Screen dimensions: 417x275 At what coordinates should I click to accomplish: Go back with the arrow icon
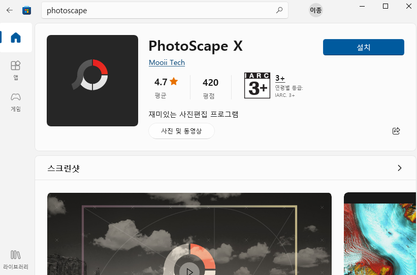(10, 10)
